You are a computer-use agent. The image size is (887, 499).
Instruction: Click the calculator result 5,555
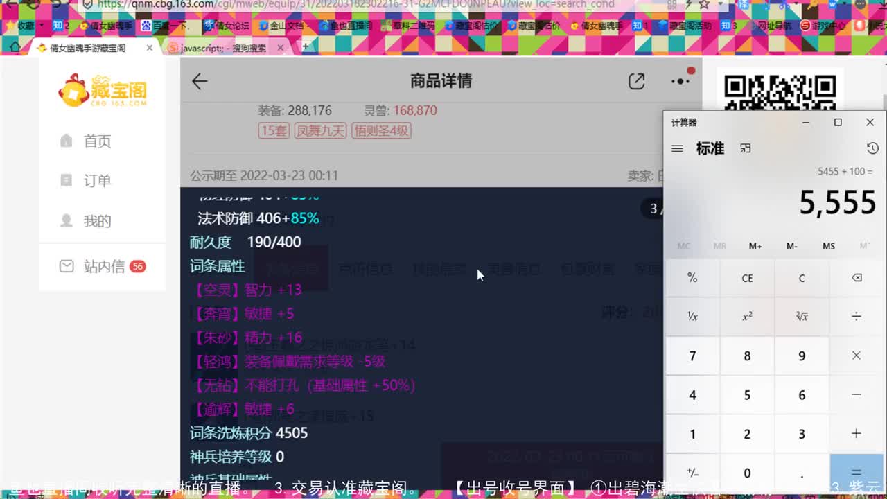pos(837,202)
